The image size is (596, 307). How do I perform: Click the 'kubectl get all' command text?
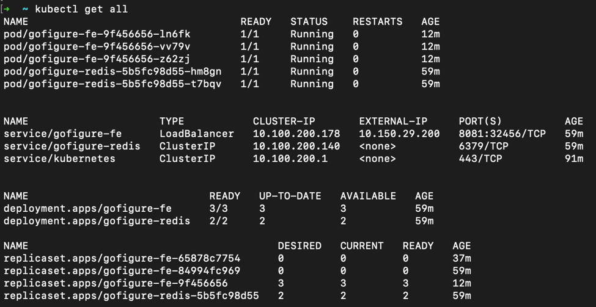[x=81, y=9]
